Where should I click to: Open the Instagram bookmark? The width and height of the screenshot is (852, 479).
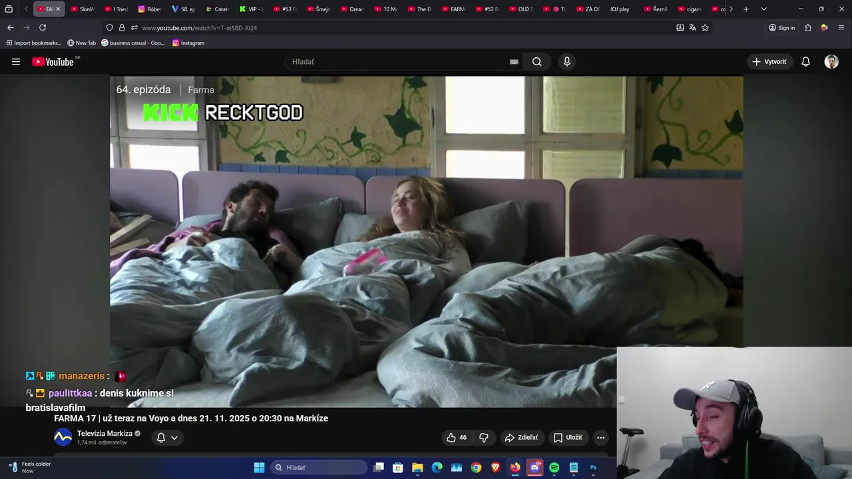tap(188, 43)
